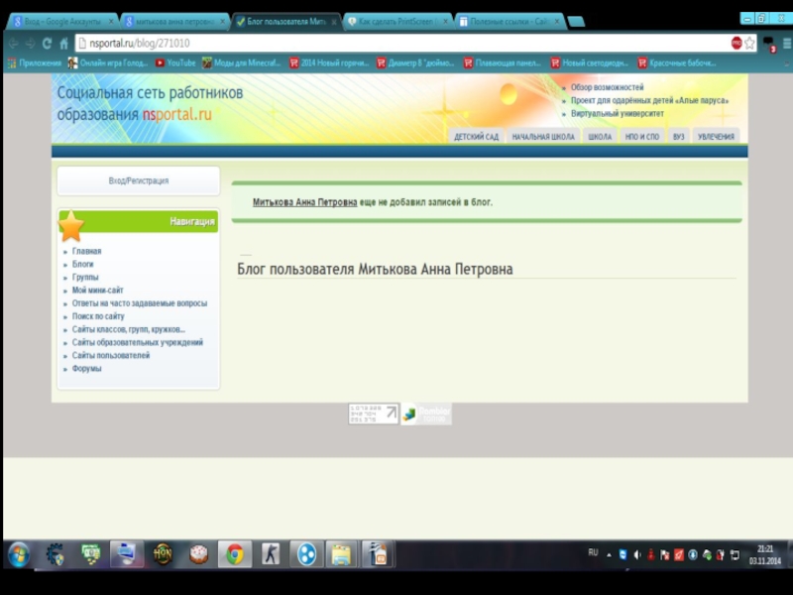The height and width of the screenshot is (595, 793).
Task: Click the browser reload button
Action: [x=47, y=44]
